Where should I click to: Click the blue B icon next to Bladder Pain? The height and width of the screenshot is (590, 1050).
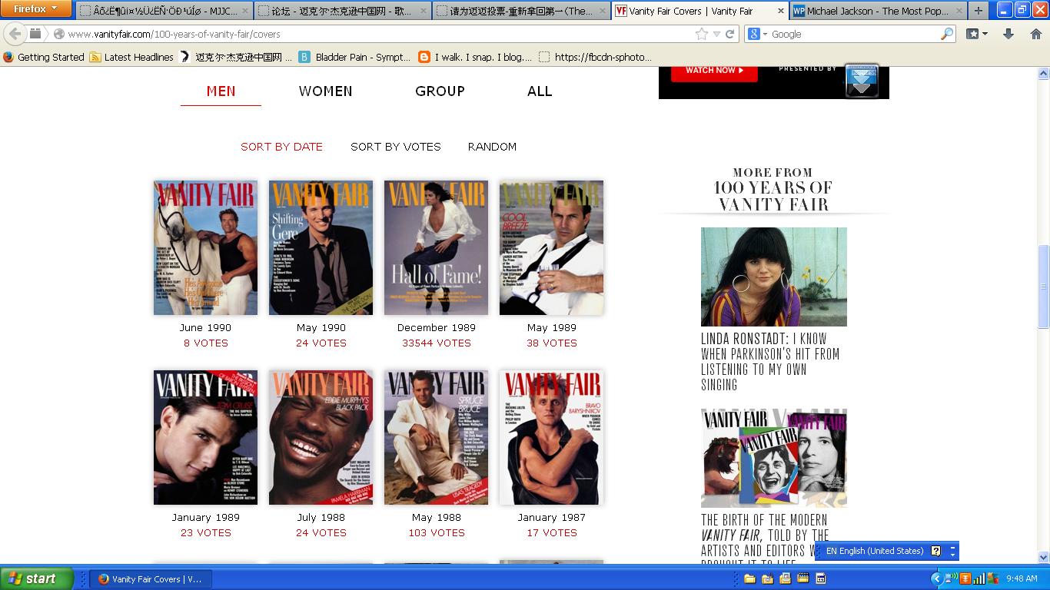tap(304, 57)
